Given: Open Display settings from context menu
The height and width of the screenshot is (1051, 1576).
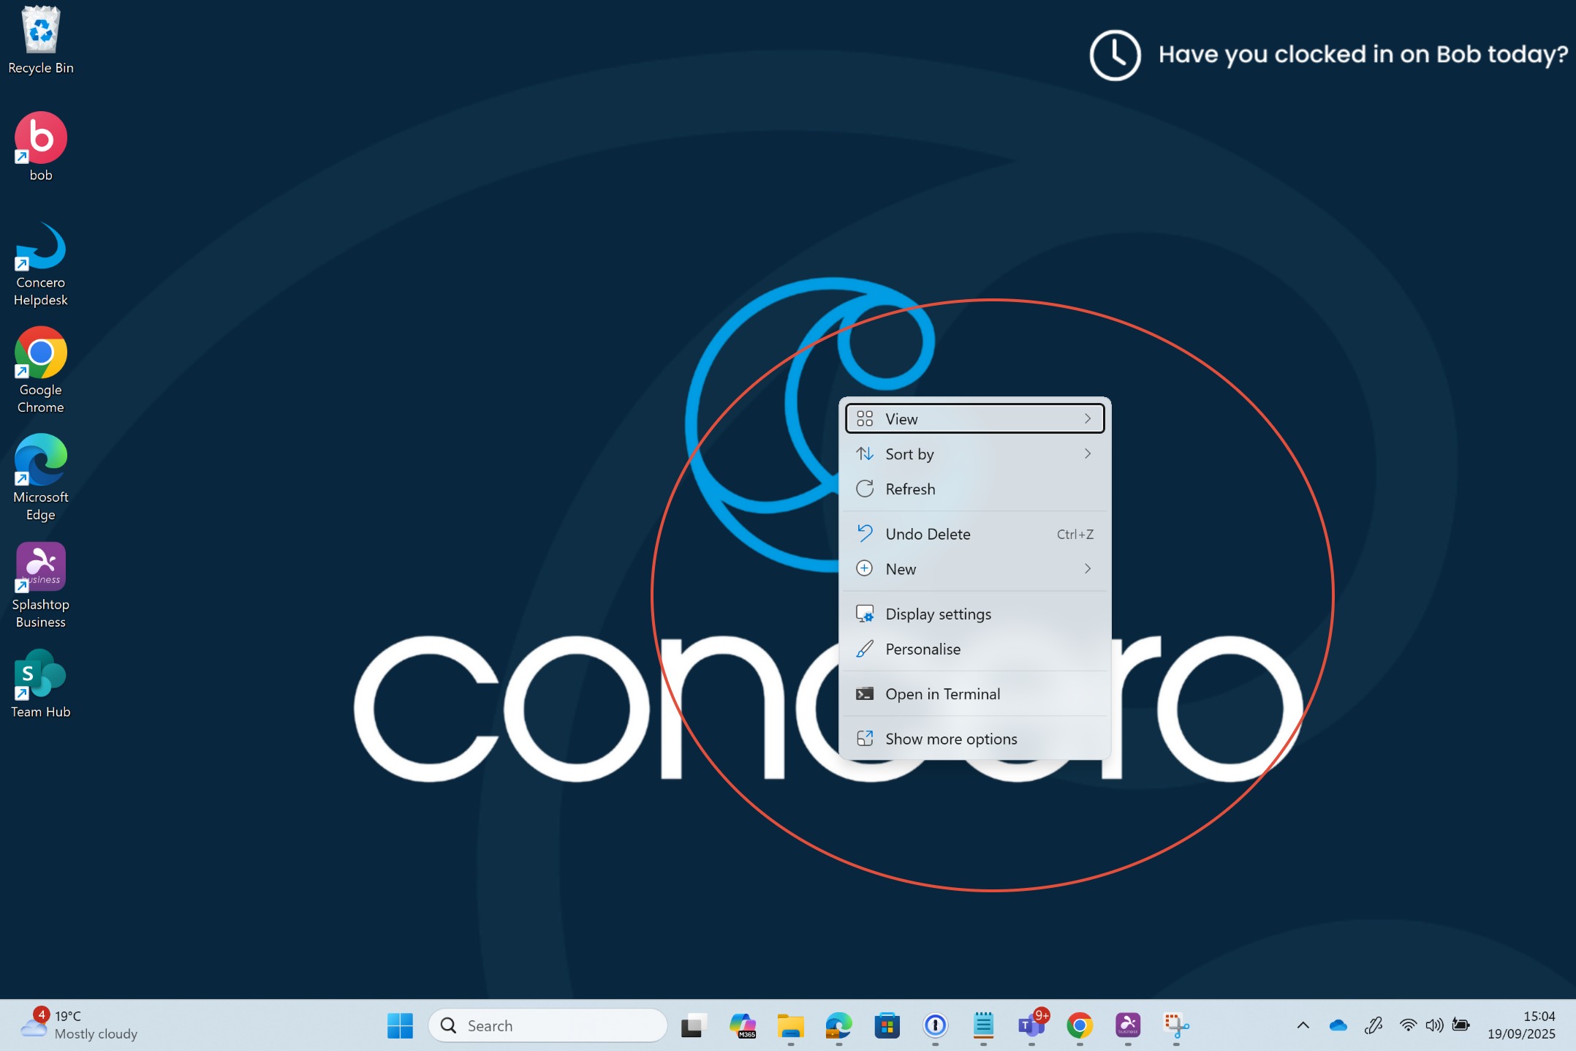Looking at the screenshot, I should 938,614.
